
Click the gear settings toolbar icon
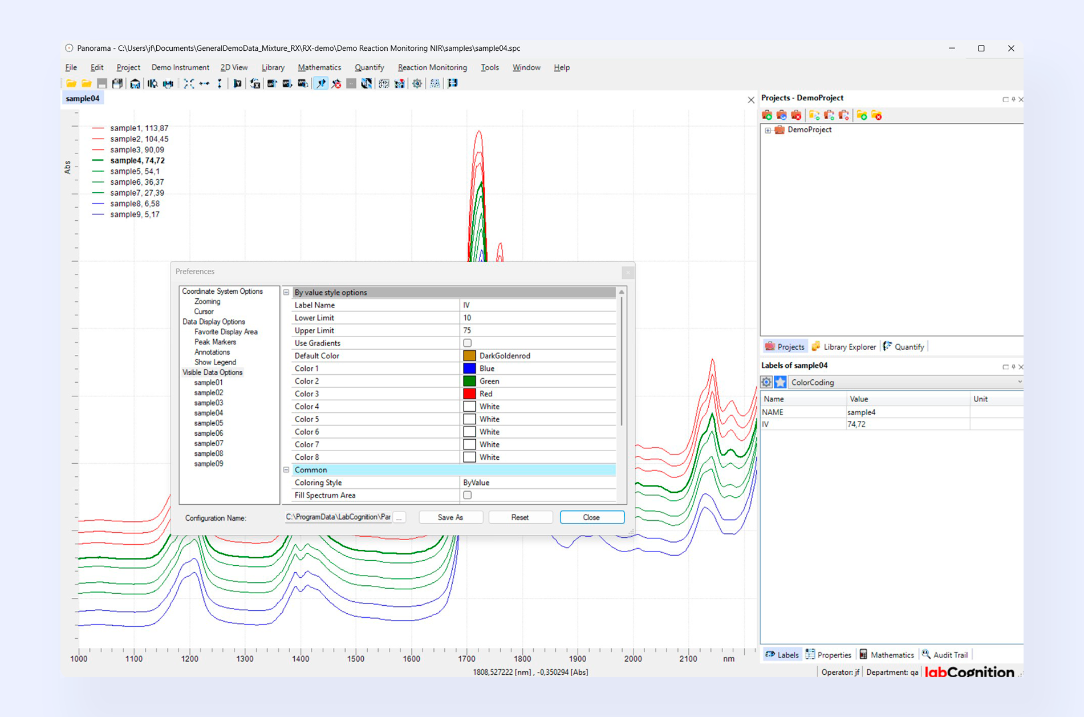[417, 84]
